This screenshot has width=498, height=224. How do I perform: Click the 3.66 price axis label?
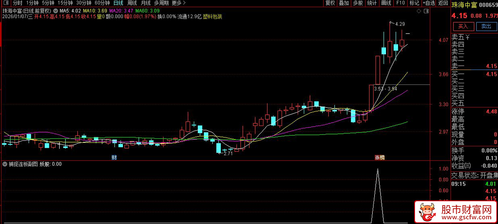443,75
